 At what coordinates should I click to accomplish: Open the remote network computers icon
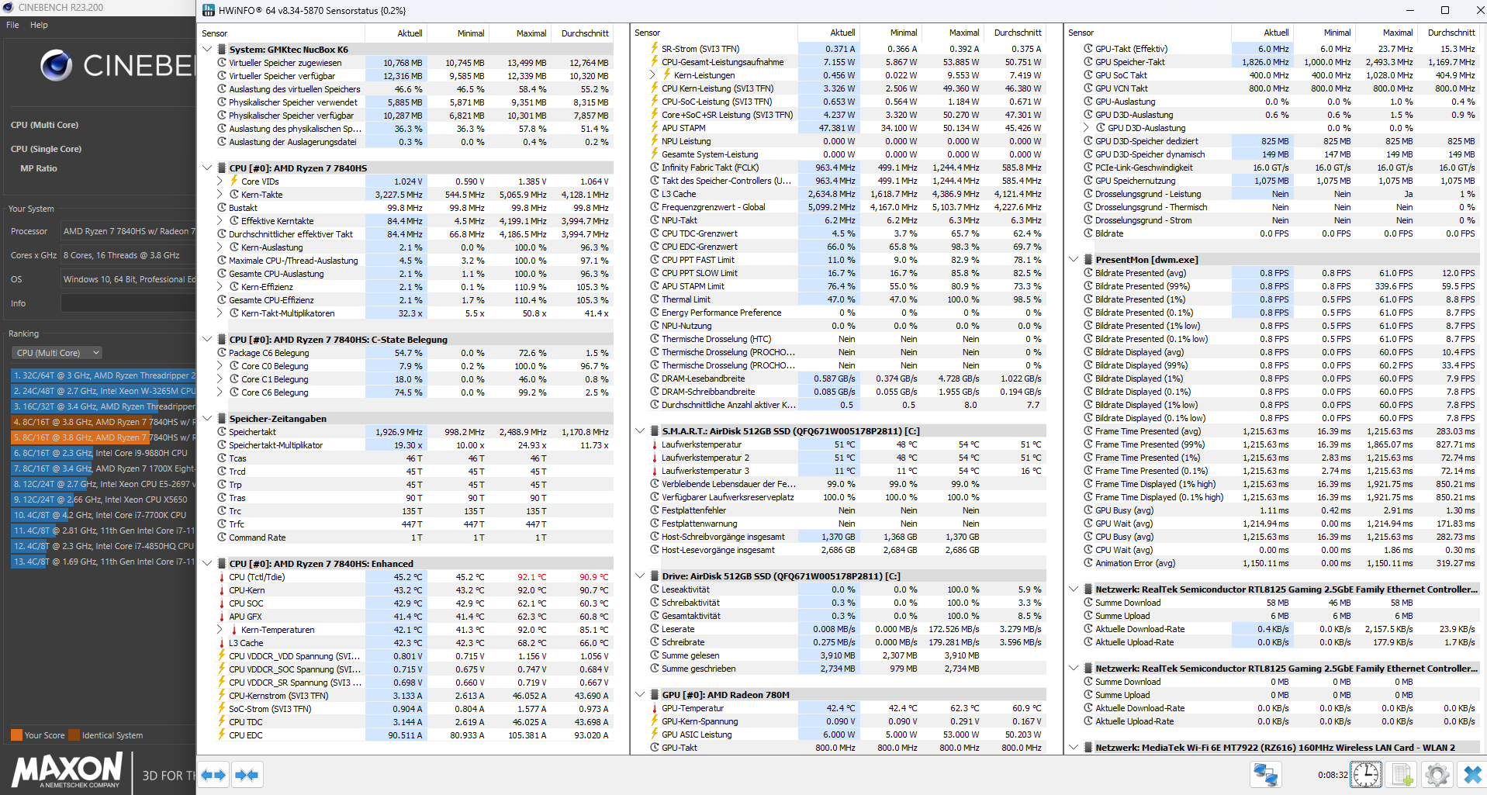coord(1265,774)
